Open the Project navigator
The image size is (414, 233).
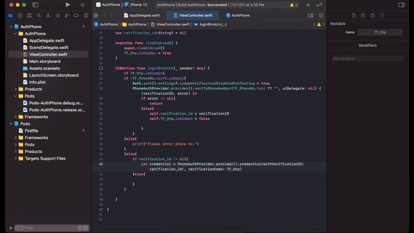(10, 16)
